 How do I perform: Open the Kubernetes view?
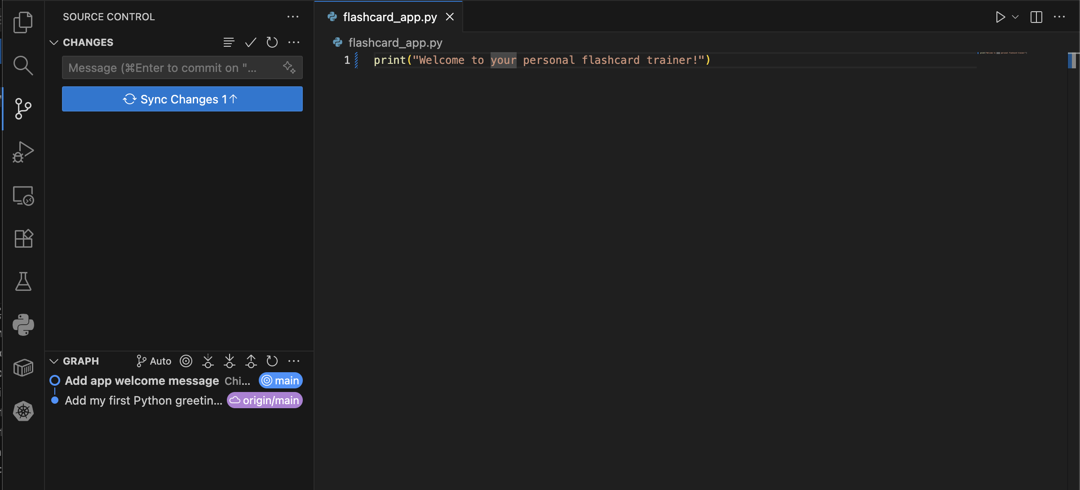click(23, 410)
